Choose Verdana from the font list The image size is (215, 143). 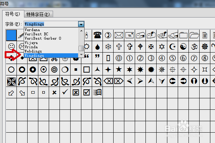click(32, 30)
